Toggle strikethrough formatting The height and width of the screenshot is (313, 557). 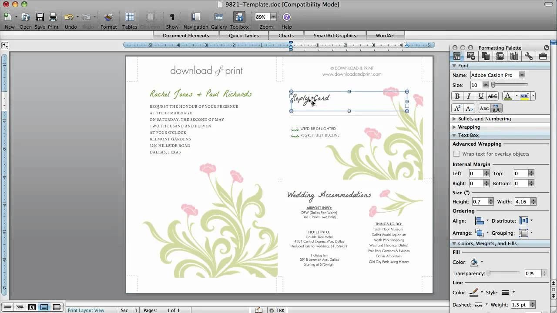pyautogui.click(x=492, y=96)
